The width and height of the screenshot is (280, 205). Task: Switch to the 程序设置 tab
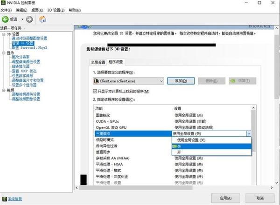point(116,62)
